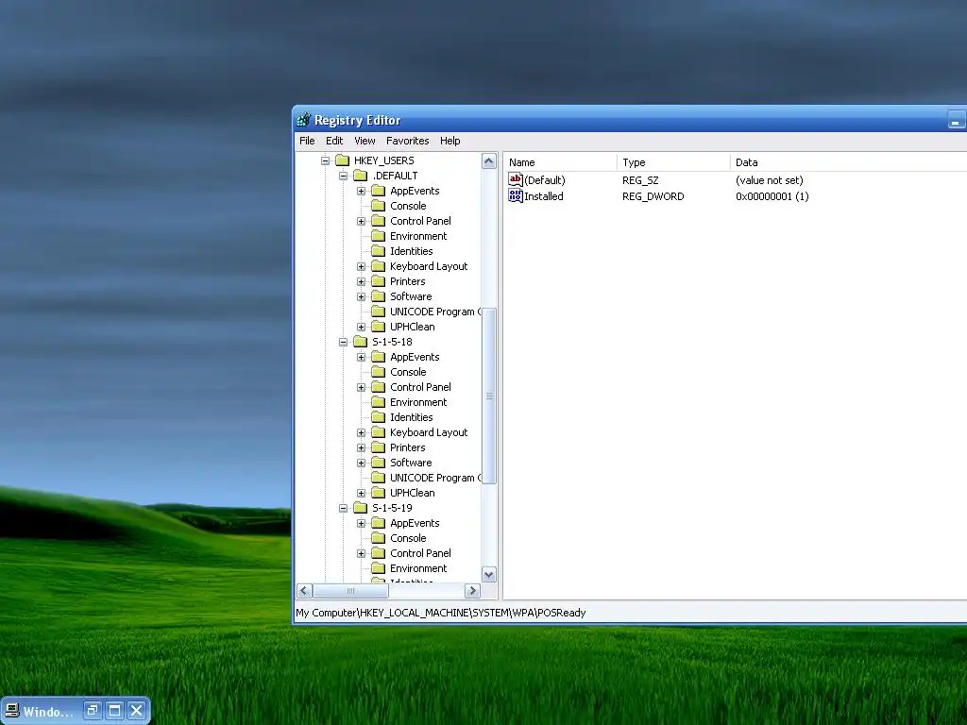The height and width of the screenshot is (725, 967).
Task: Click Control Panel folder icon under S-1-5-19
Action: pos(378,553)
